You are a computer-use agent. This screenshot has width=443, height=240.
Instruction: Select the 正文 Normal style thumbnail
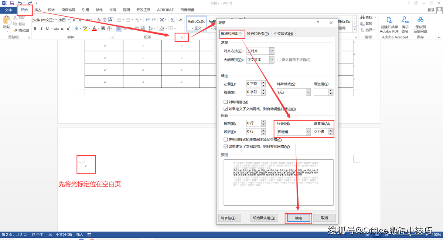point(196,24)
